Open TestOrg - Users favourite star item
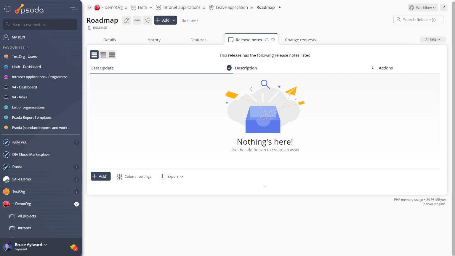455x256 pixels. (24, 57)
